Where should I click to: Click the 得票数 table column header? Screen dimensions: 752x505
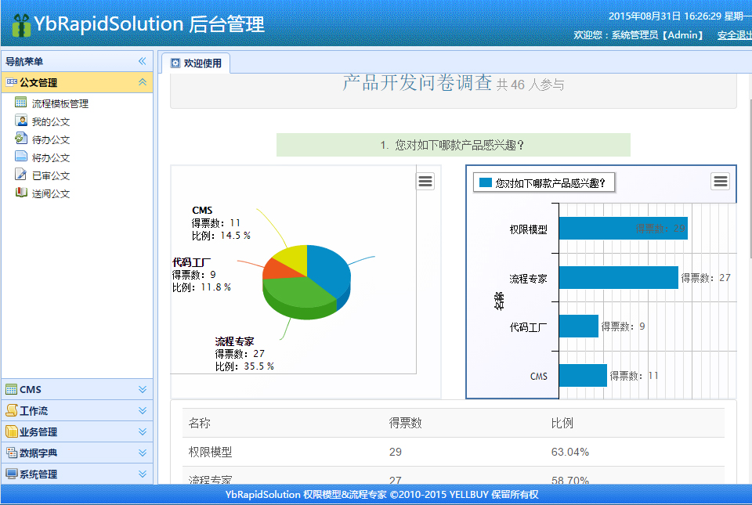(x=405, y=423)
